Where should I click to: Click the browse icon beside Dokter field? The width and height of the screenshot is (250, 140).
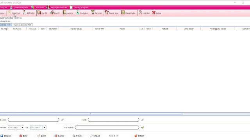click(x=62, y=120)
